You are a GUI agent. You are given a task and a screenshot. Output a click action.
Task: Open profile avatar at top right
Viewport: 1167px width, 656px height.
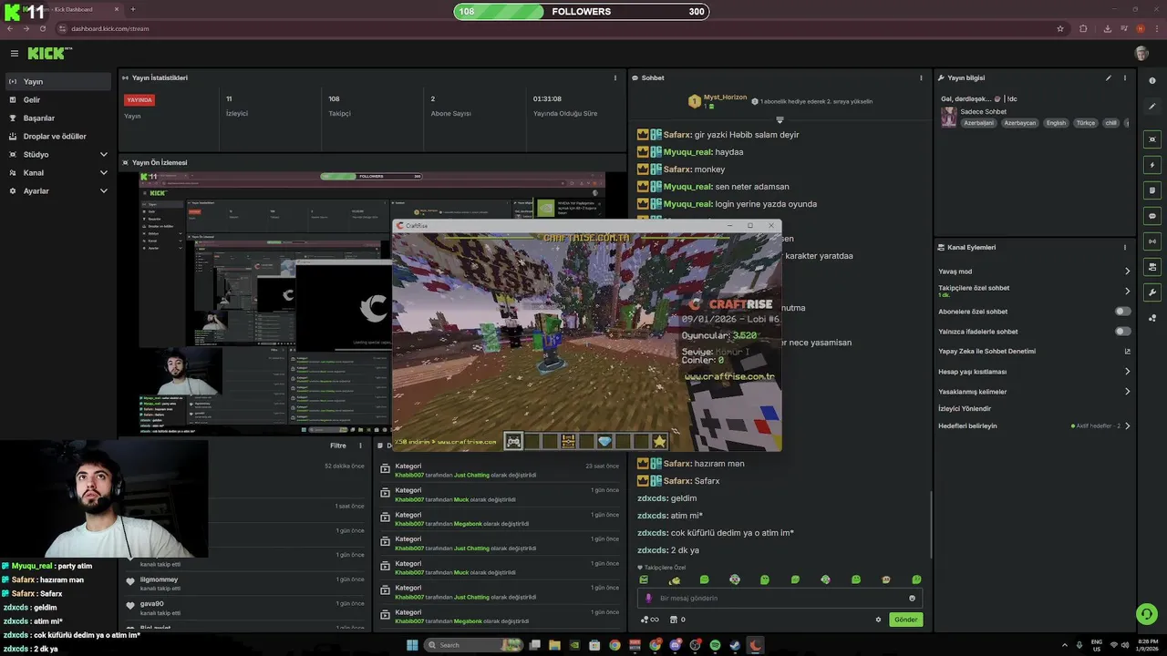pos(1141,54)
